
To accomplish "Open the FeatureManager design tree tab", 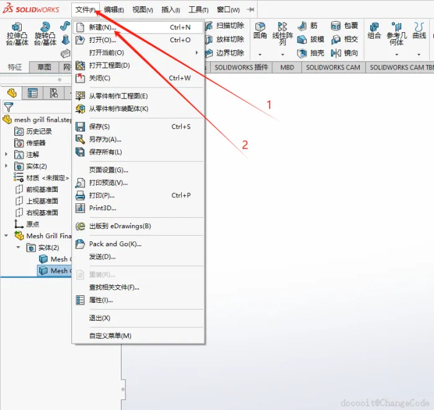I will tap(12, 93).
